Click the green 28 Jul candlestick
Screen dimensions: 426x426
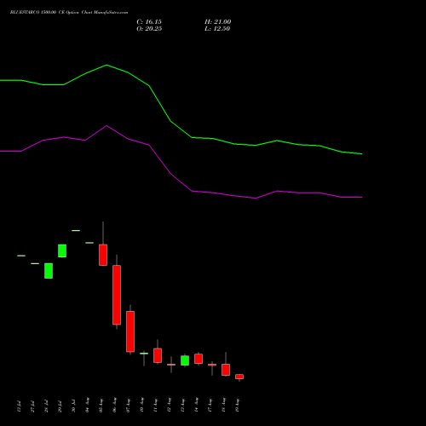point(49,271)
